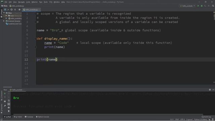Open Project panel settings gear
Image resolution: width=215 pixels, height=121 pixels.
coord(19,10)
